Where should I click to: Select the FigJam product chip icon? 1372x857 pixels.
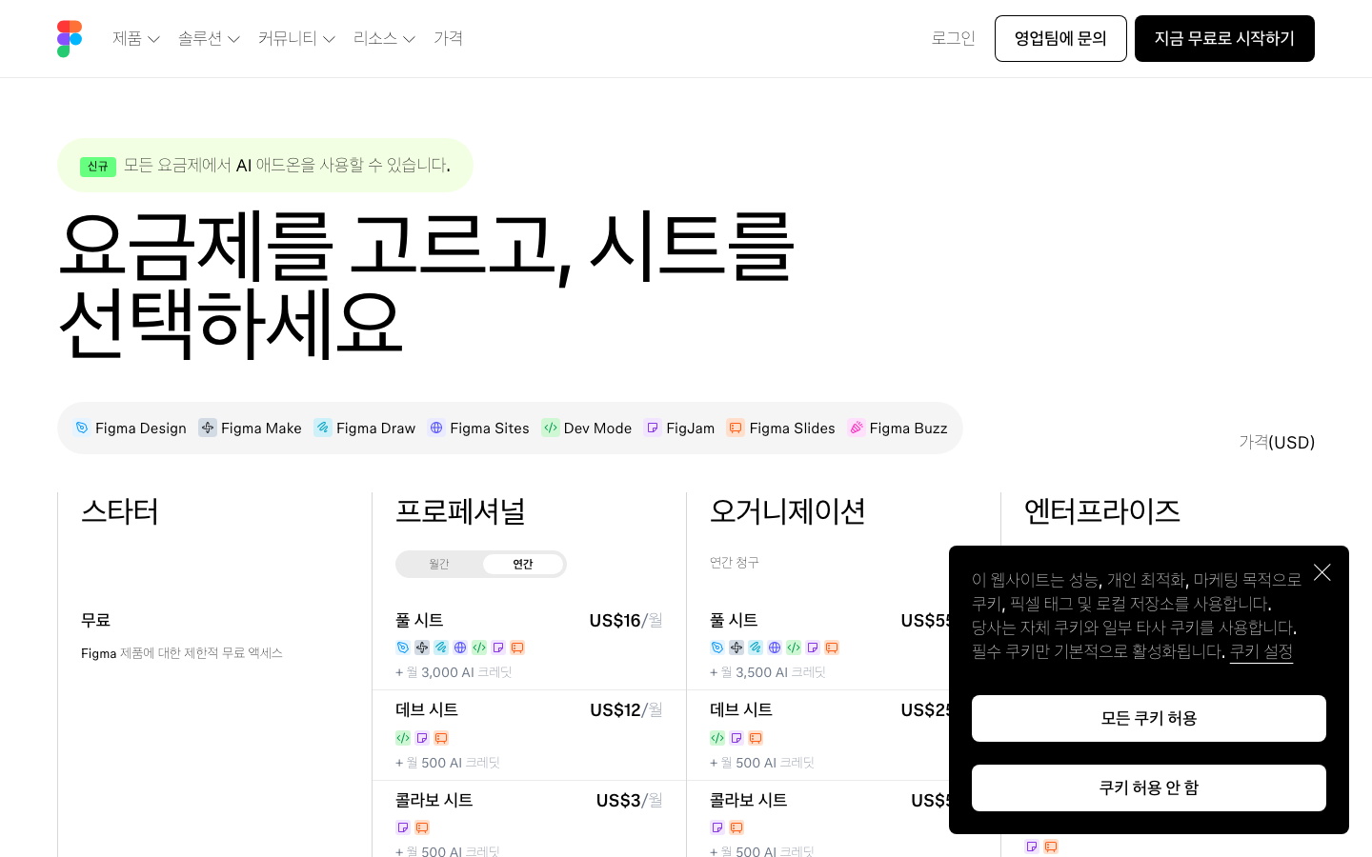pyautogui.click(x=653, y=428)
